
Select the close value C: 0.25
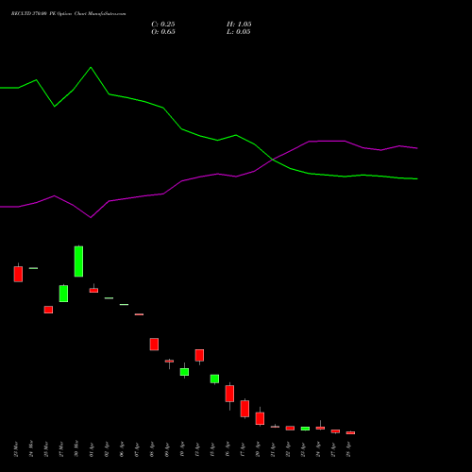pos(163,25)
